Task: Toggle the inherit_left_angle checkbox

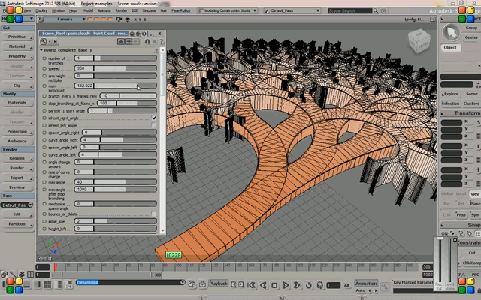Action: [155, 124]
